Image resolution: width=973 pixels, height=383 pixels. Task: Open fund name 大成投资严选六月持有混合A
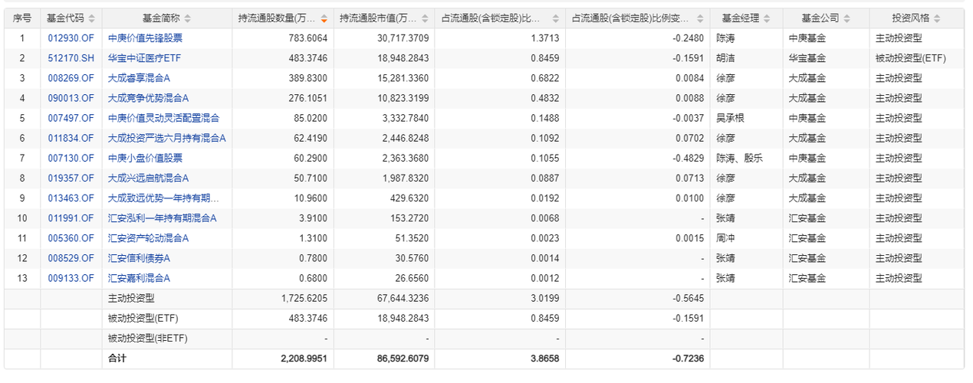coord(166,138)
